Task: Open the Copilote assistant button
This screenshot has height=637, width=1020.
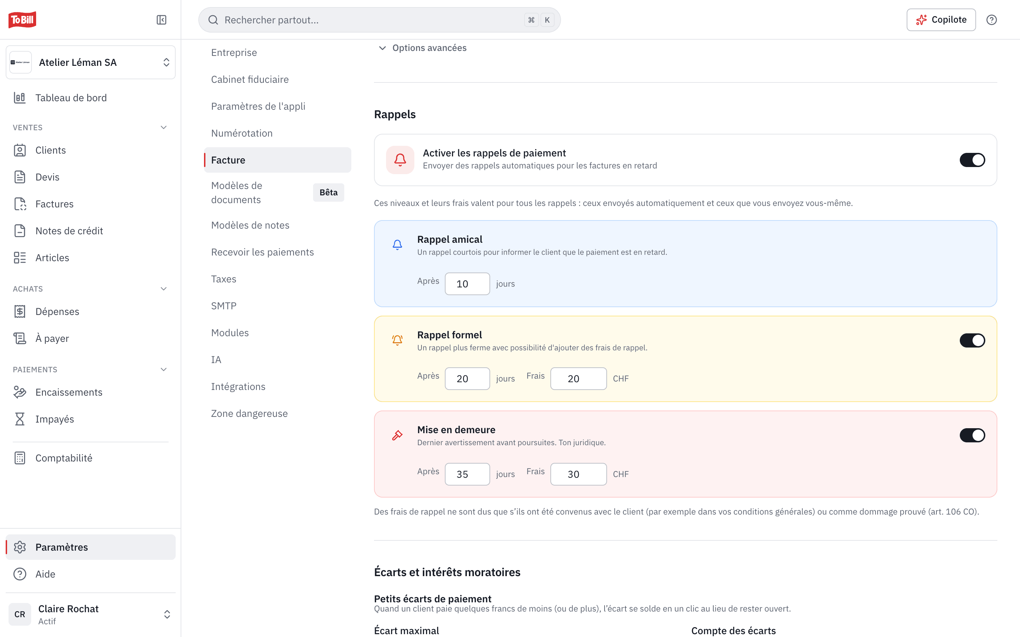Action: click(x=941, y=20)
